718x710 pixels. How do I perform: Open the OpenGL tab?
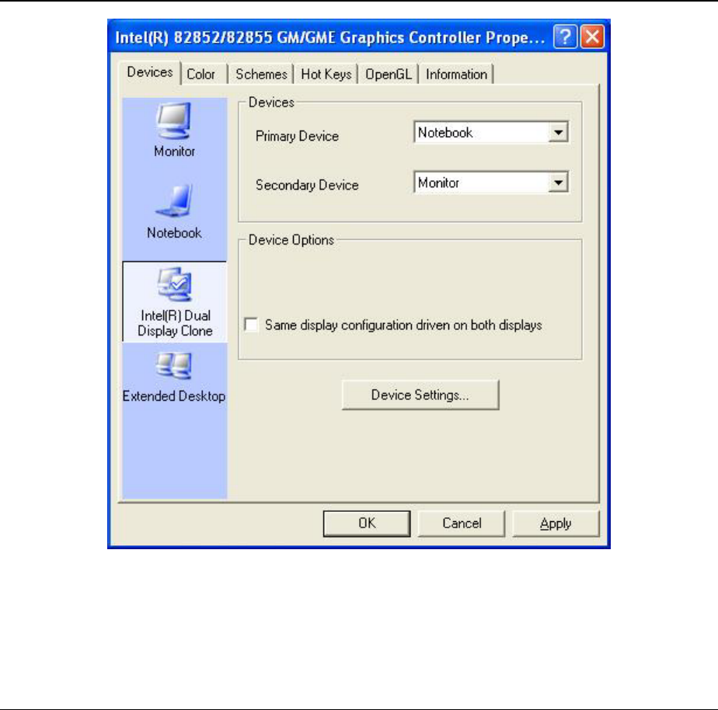click(389, 74)
